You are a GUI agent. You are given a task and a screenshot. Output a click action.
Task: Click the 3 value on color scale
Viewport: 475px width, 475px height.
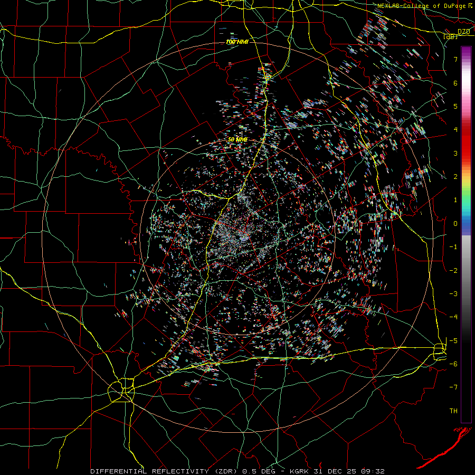point(455,153)
